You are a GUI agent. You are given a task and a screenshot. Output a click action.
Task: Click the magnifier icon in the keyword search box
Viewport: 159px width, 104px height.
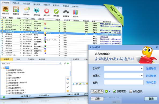tap(60, 63)
